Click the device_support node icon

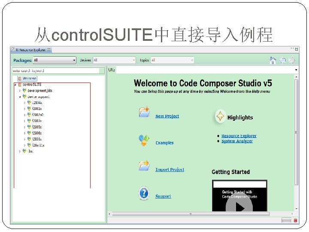click(24, 97)
